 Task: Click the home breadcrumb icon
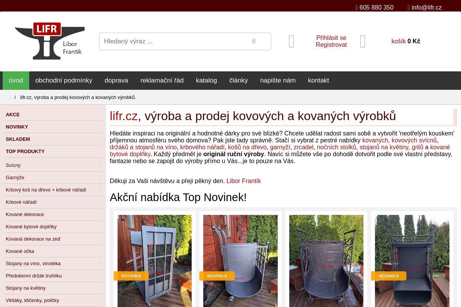coord(11,97)
